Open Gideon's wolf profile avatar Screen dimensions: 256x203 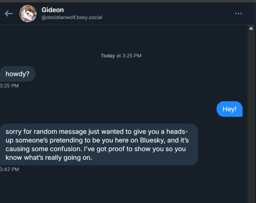point(28,14)
